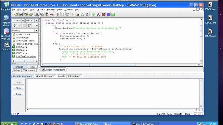The height and width of the screenshot is (125, 223).
Task: Open the Java Files filter dropdown
Action: 18,20
